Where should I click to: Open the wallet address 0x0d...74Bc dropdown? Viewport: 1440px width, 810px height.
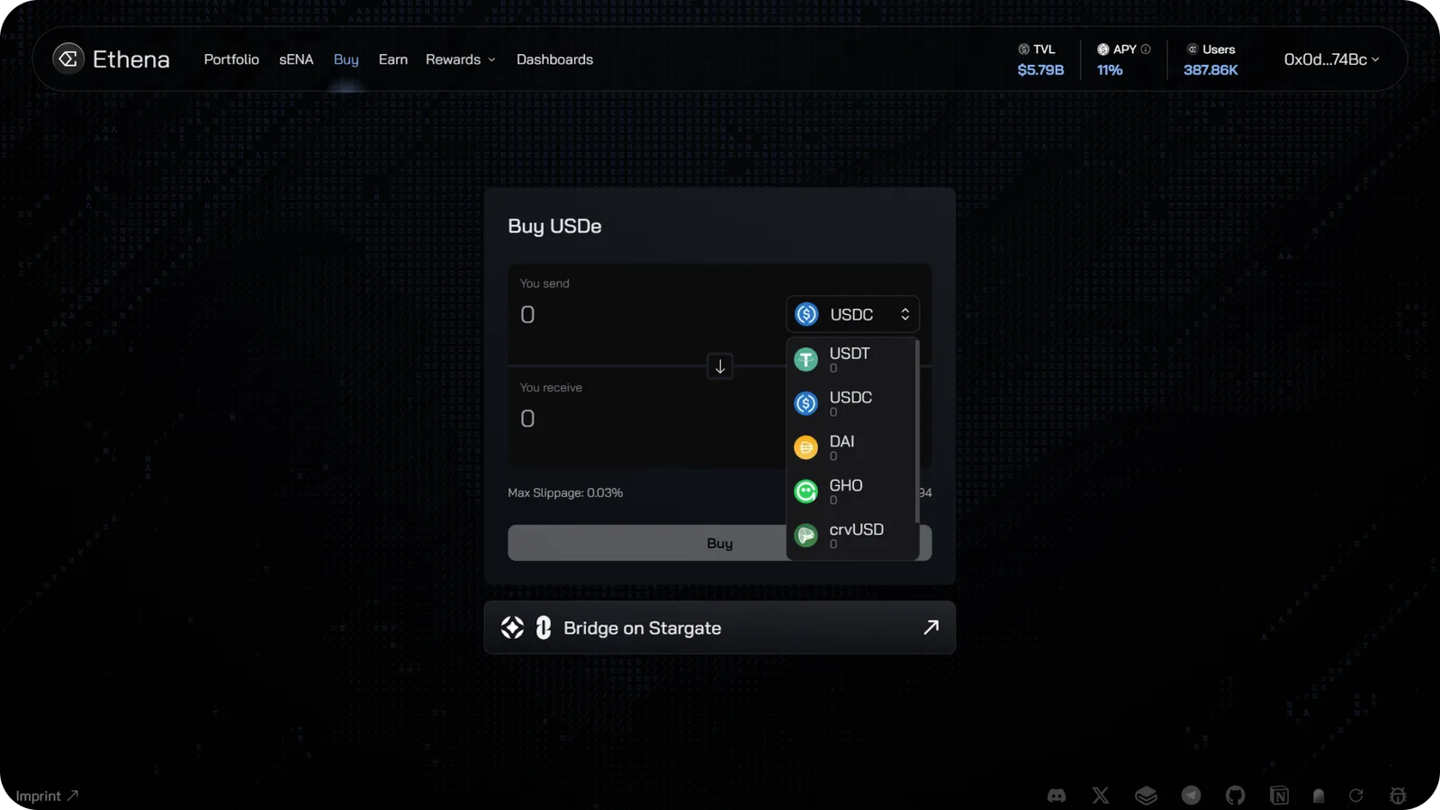[1331, 59]
